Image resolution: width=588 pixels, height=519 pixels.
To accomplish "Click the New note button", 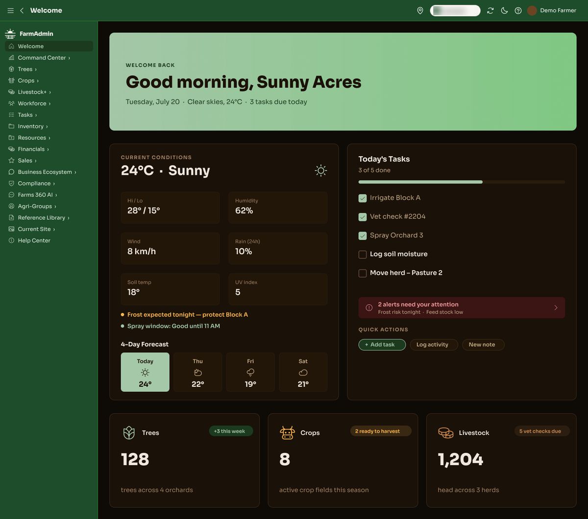I will pyautogui.click(x=483, y=345).
